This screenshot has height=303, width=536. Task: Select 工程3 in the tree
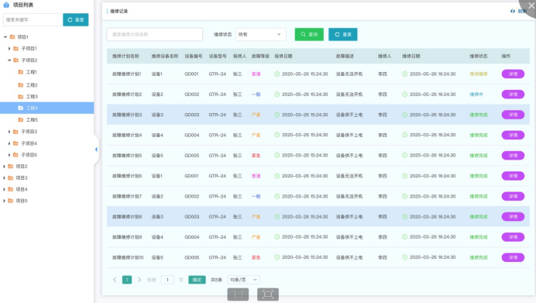(x=32, y=96)
